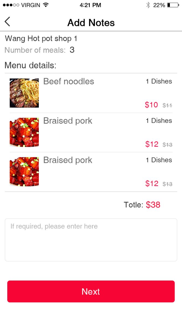Screen dimensions: 182x324
Task: Tap the back arrow icon
Action: click(x=8, y=22)
